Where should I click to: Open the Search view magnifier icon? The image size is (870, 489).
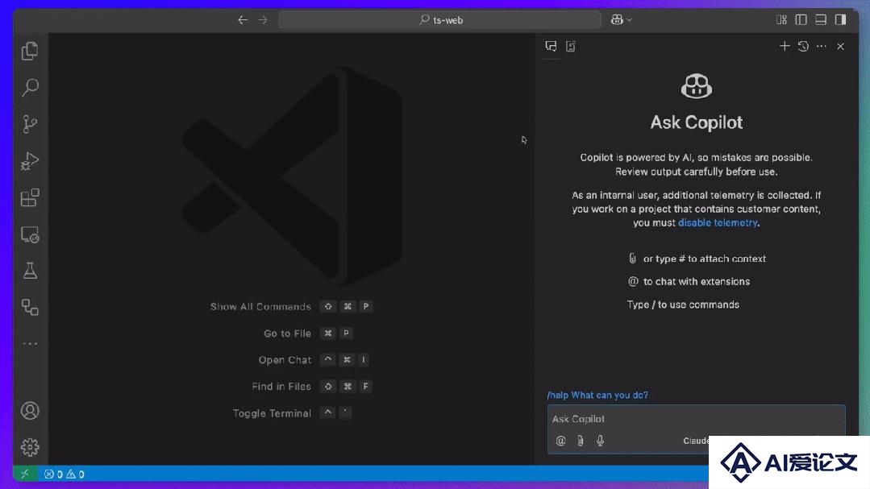point(30,87)
